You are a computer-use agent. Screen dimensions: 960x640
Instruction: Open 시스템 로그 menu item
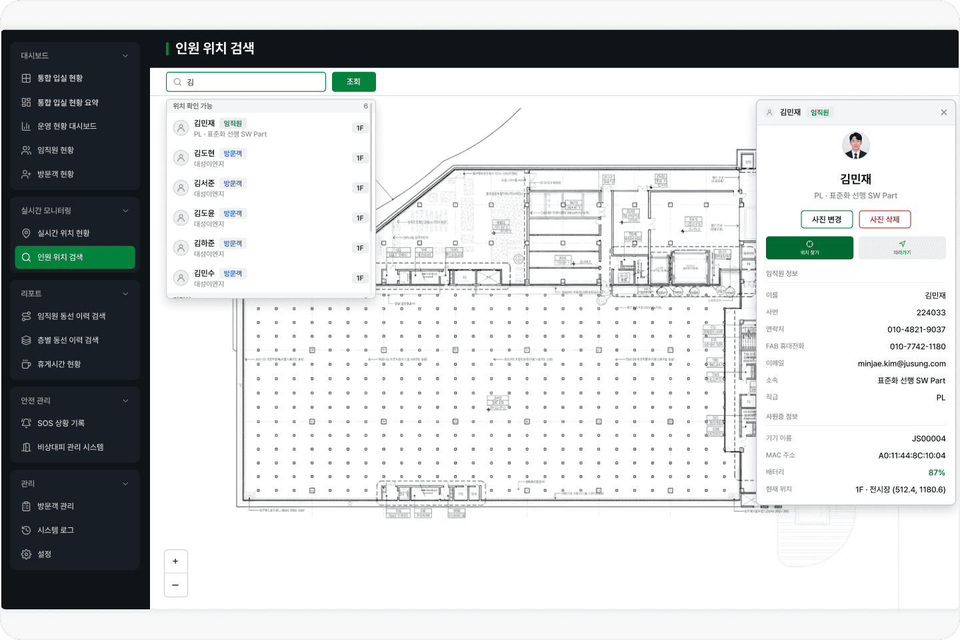click(75, 530)
